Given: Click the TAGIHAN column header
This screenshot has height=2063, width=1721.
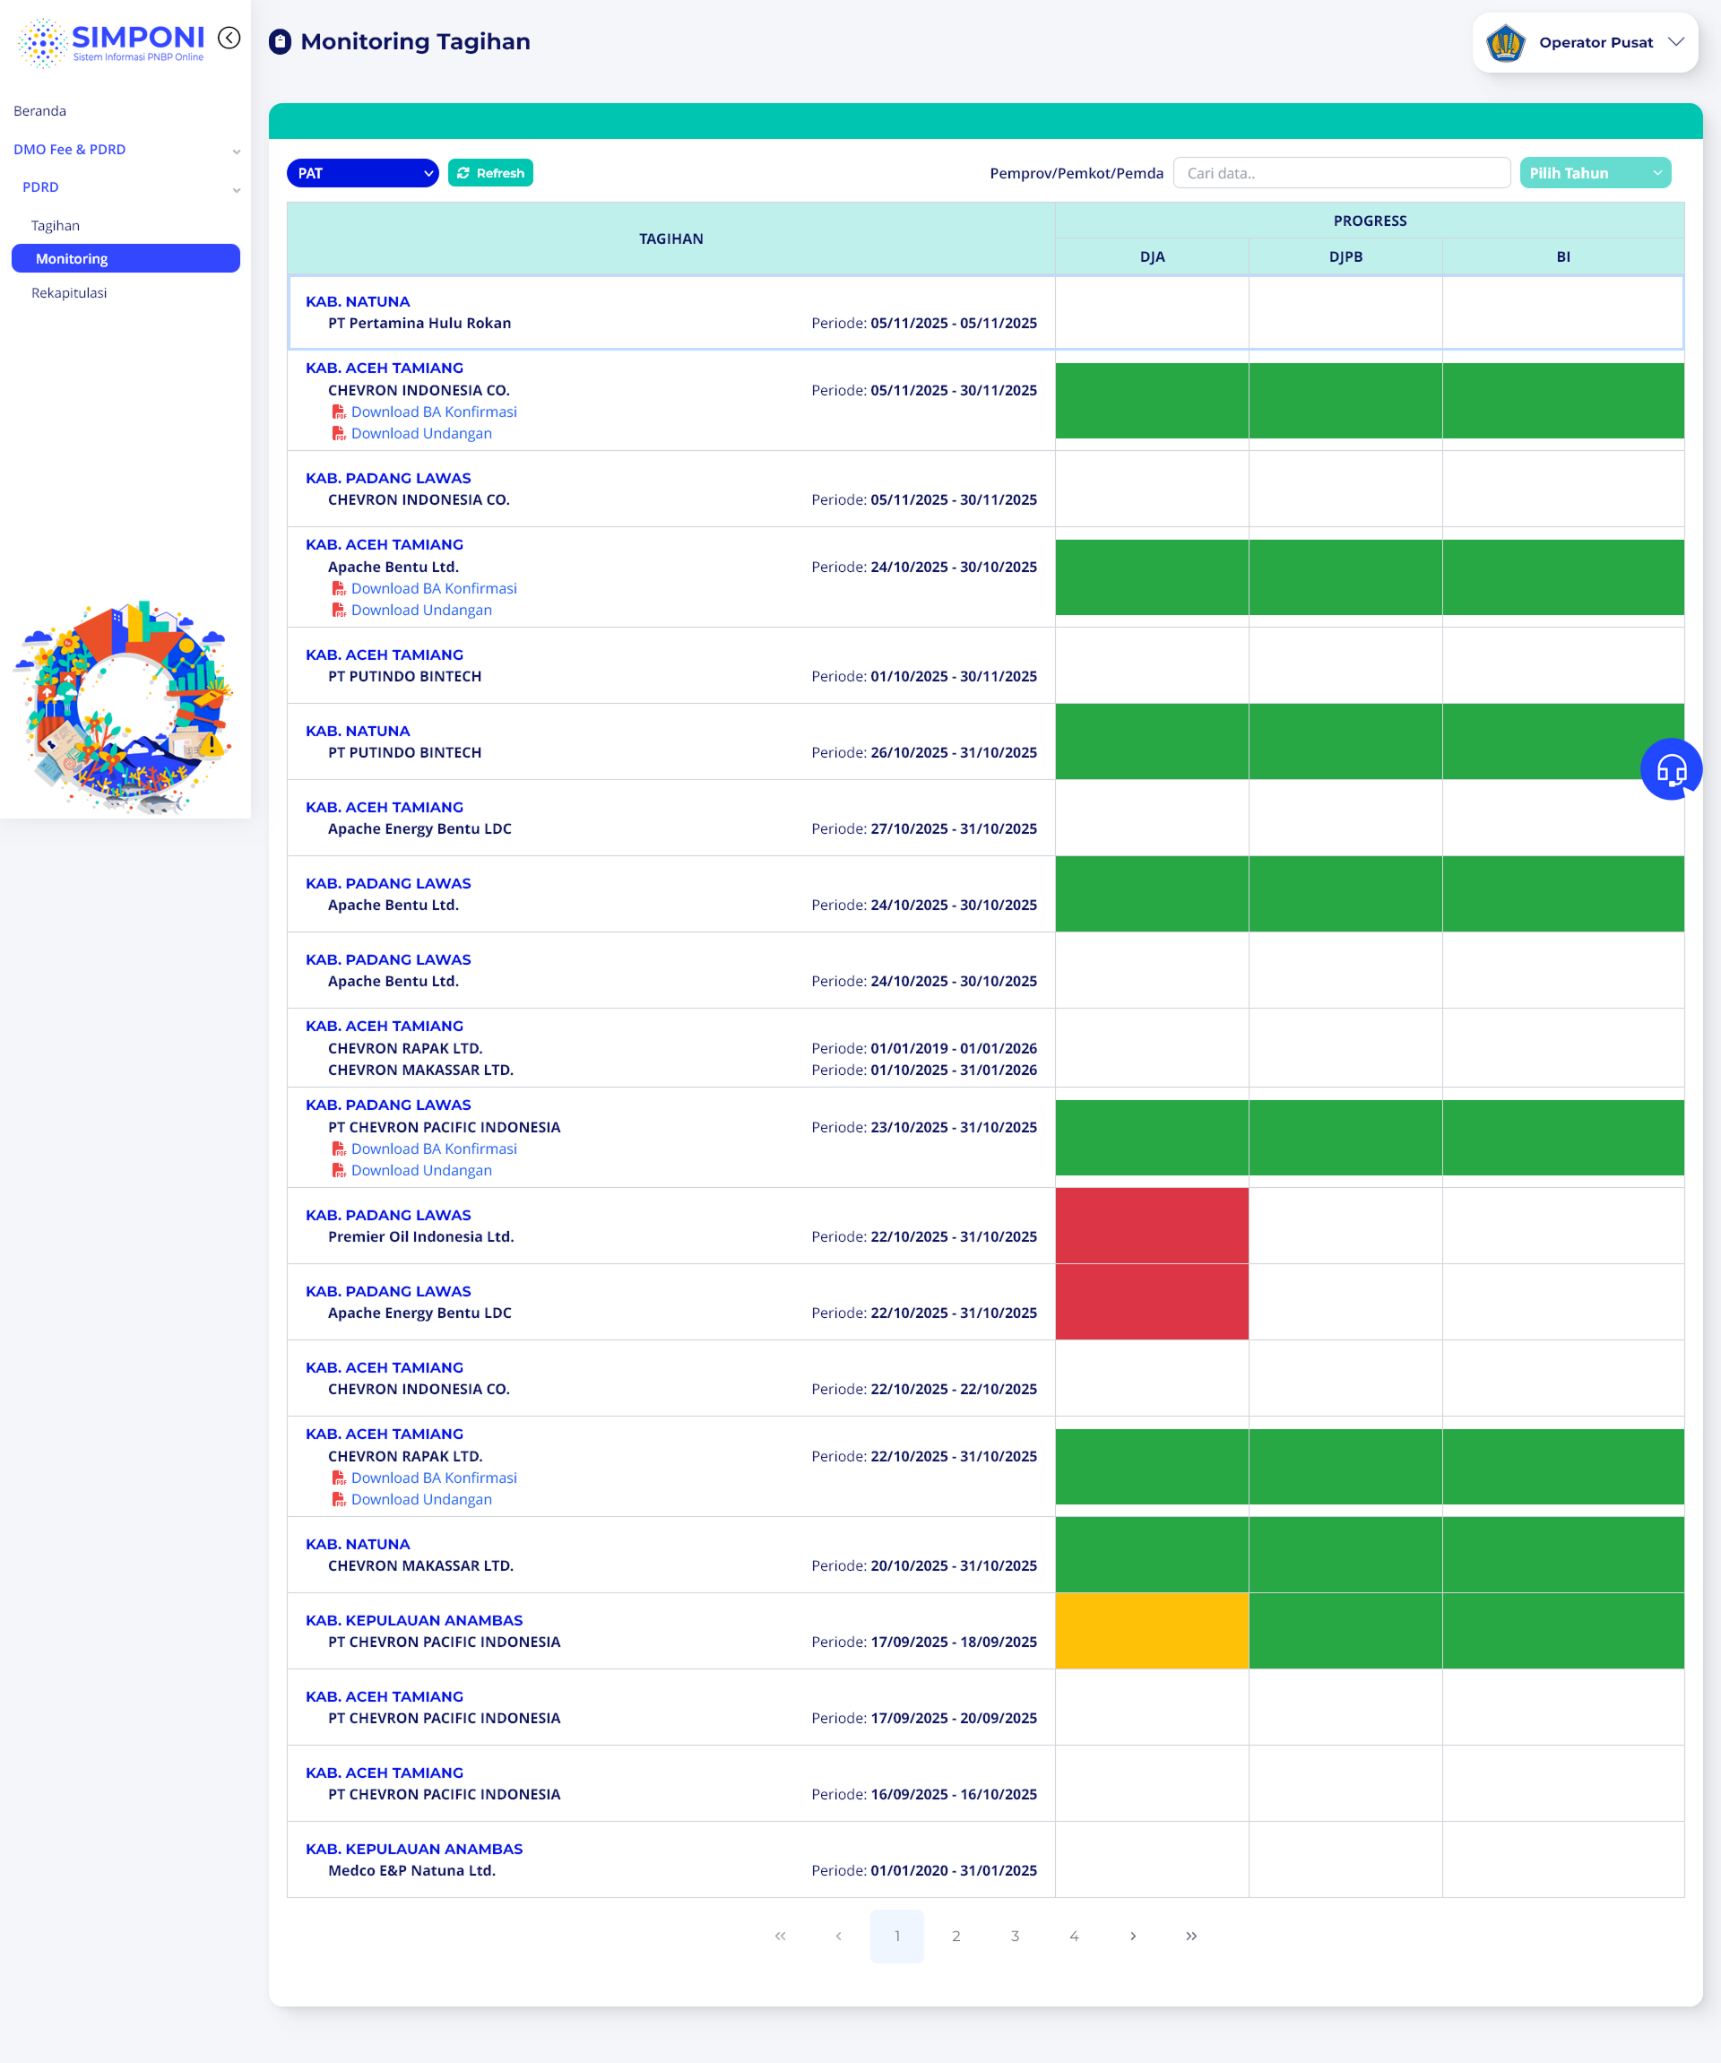Looking at the screenshot, I should point(670,238).
